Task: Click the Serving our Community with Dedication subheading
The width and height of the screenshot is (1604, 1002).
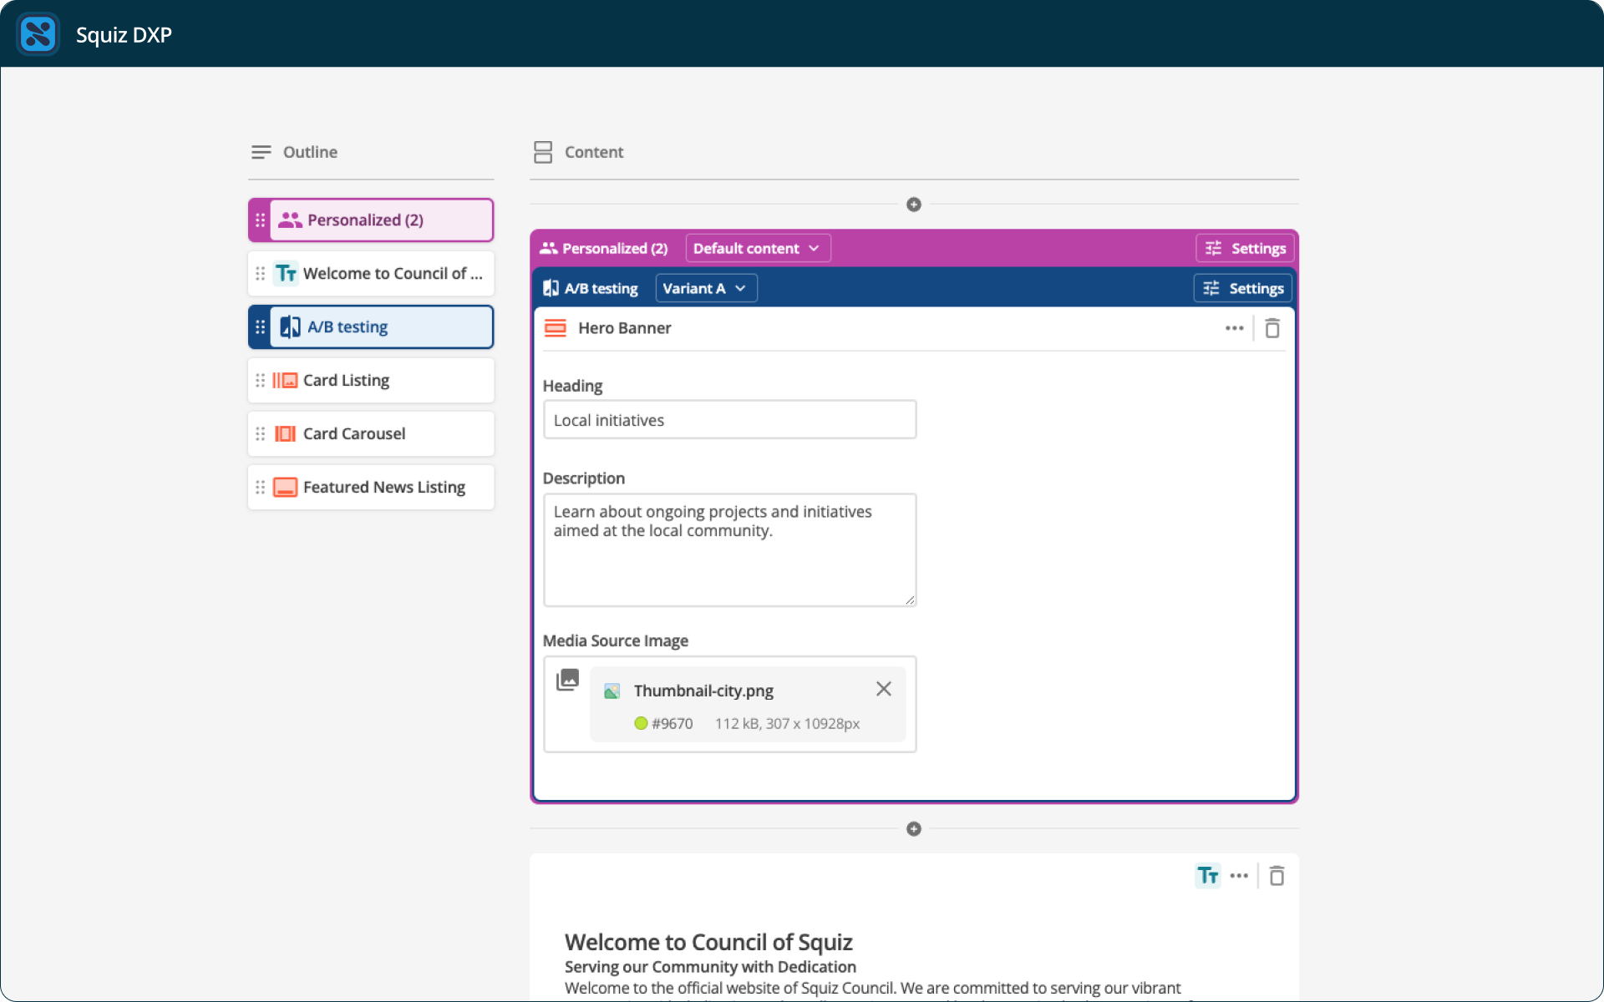Action: click(x=710, y=967)
